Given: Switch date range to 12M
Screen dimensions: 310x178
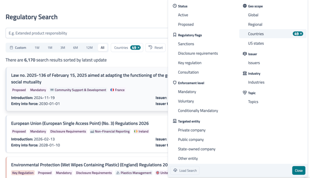Looking at the screenshot, I should [x=89, y=48].
